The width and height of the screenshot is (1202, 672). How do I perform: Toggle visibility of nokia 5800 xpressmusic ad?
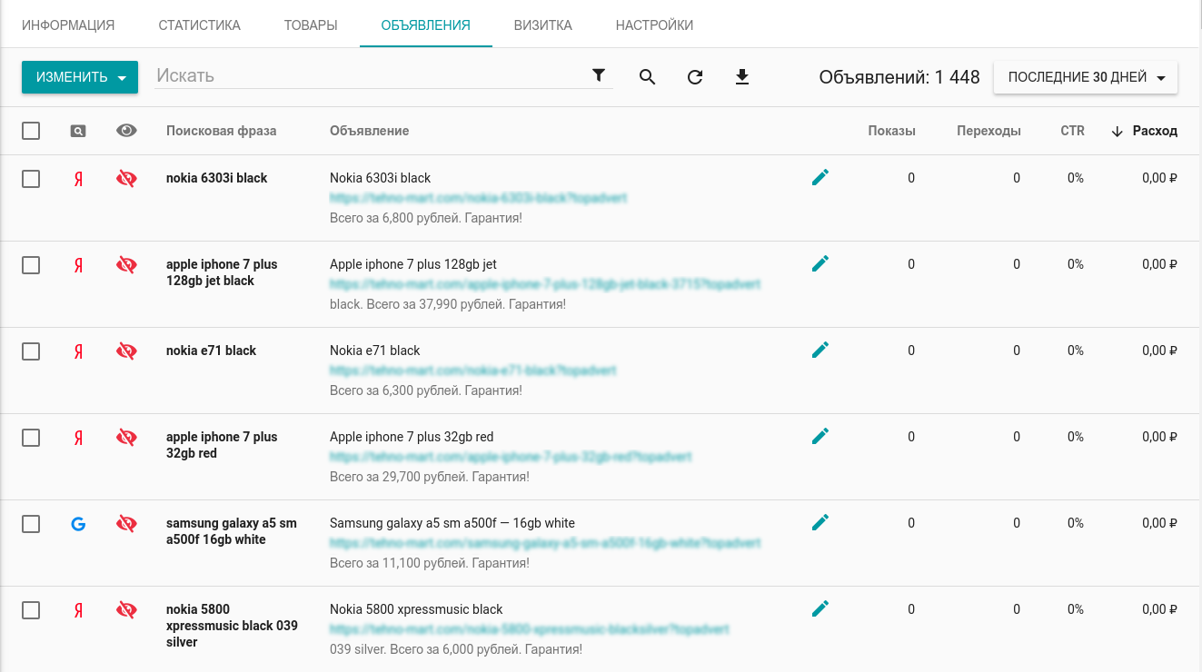point(126,610)
